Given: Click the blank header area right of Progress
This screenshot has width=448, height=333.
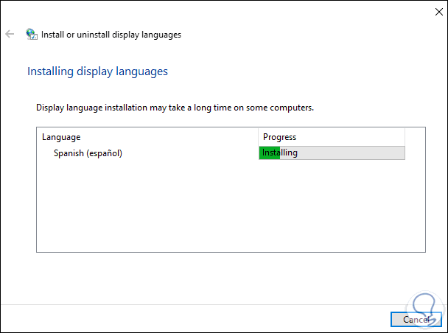Looking at the screenshot, I should pyautogui.click(x=415, y=137).
